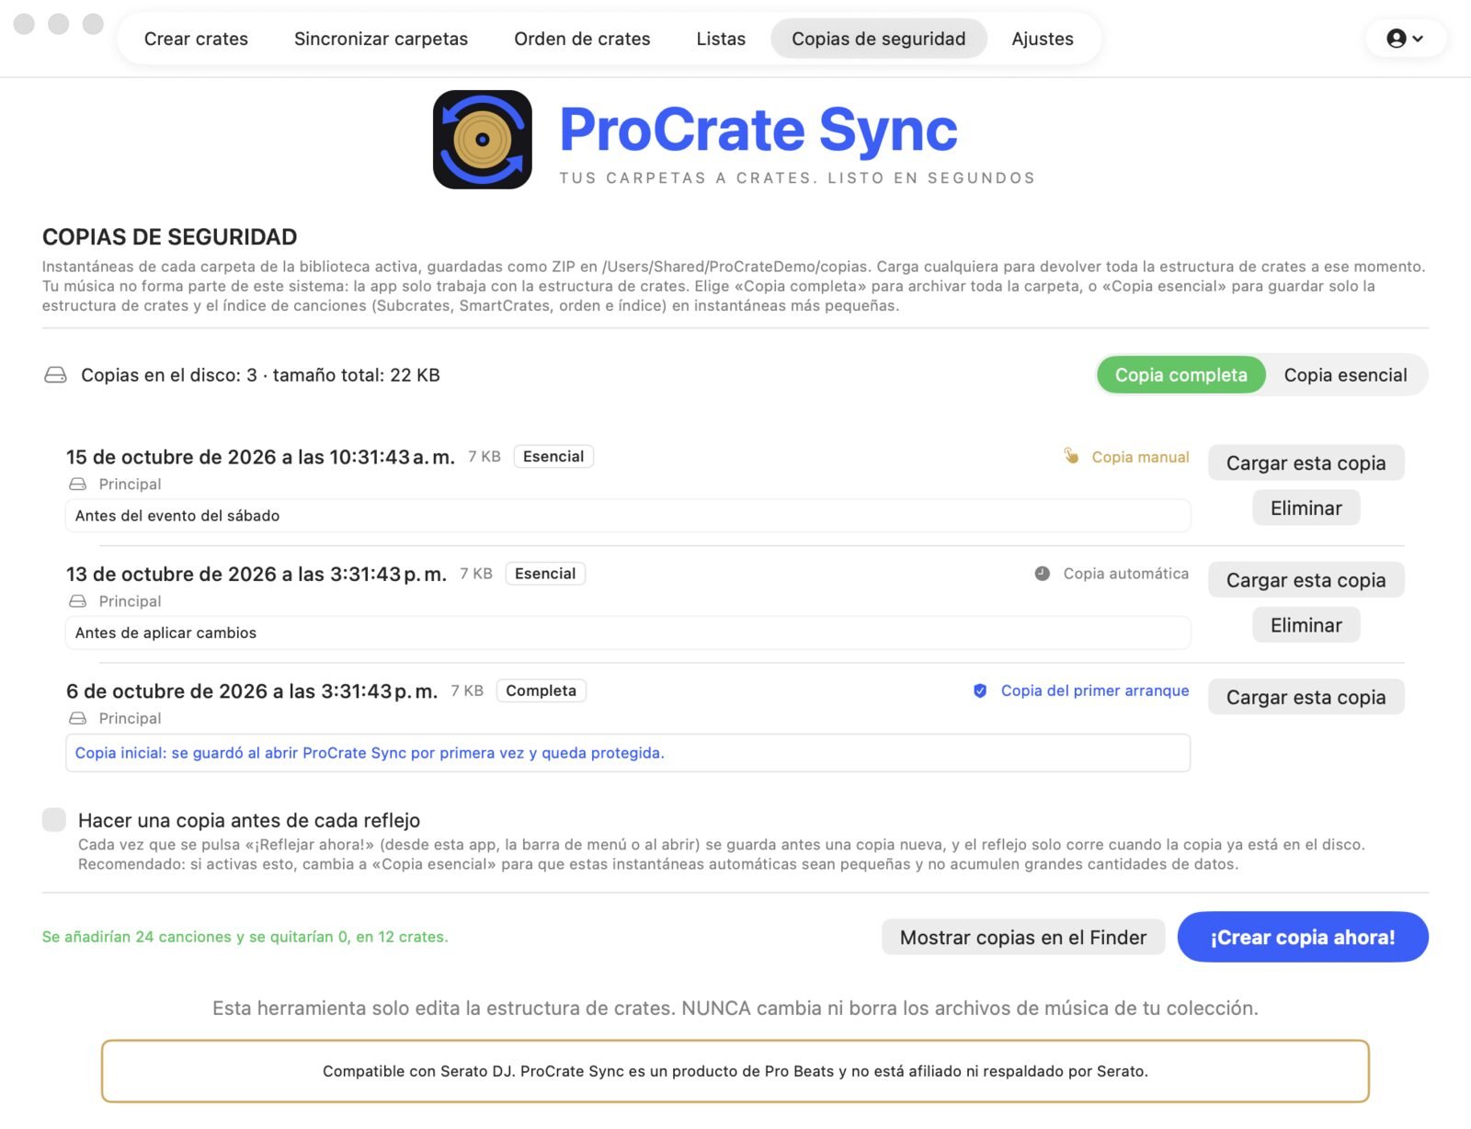The width and height of the screenshot is (1471, 1129).
Task: Click the 13 de octubre de 2026 timestamp
Action: (x=257, y=574)
